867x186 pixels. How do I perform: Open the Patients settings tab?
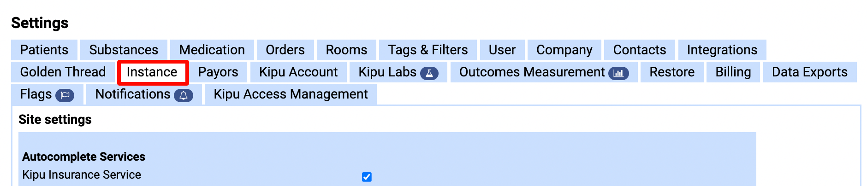(44, 50)
